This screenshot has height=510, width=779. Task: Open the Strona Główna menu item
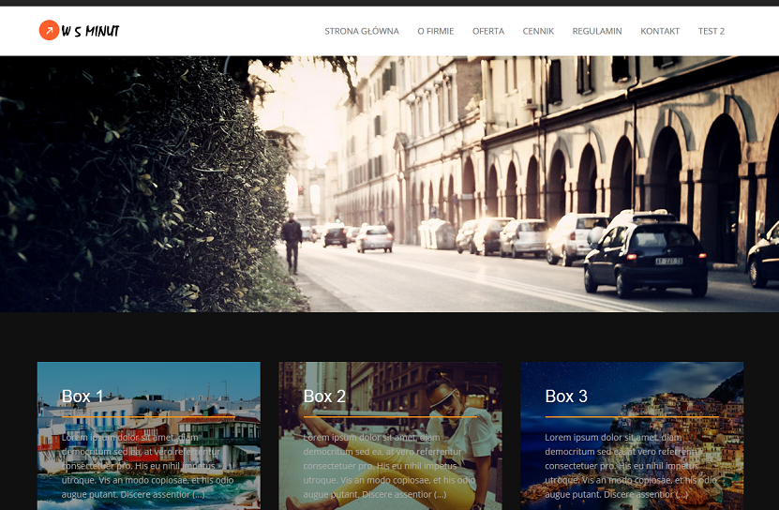[x=362, y=31]
